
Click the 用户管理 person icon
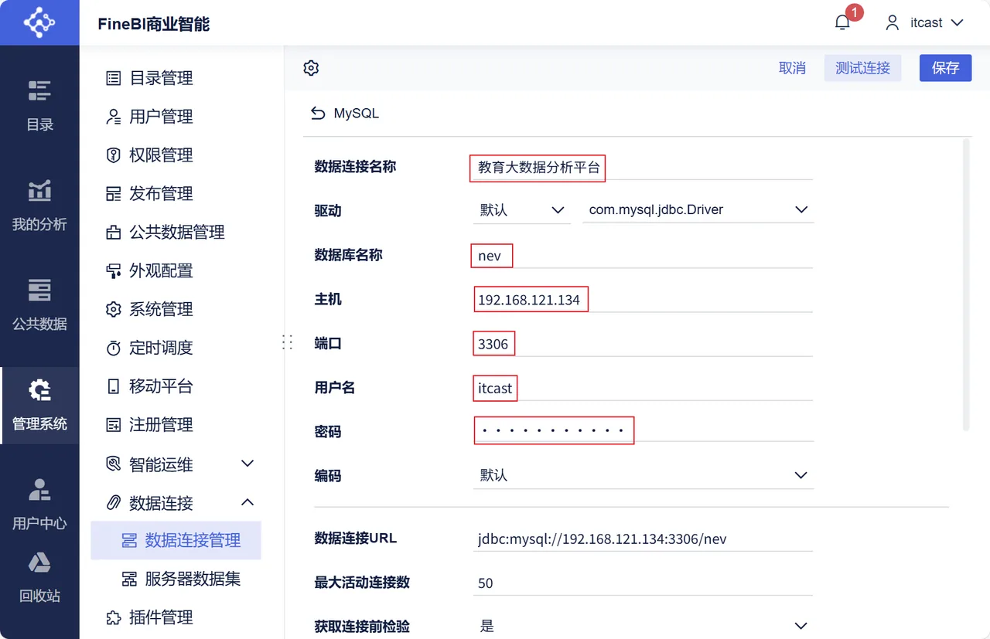click(x=114, y=117)
